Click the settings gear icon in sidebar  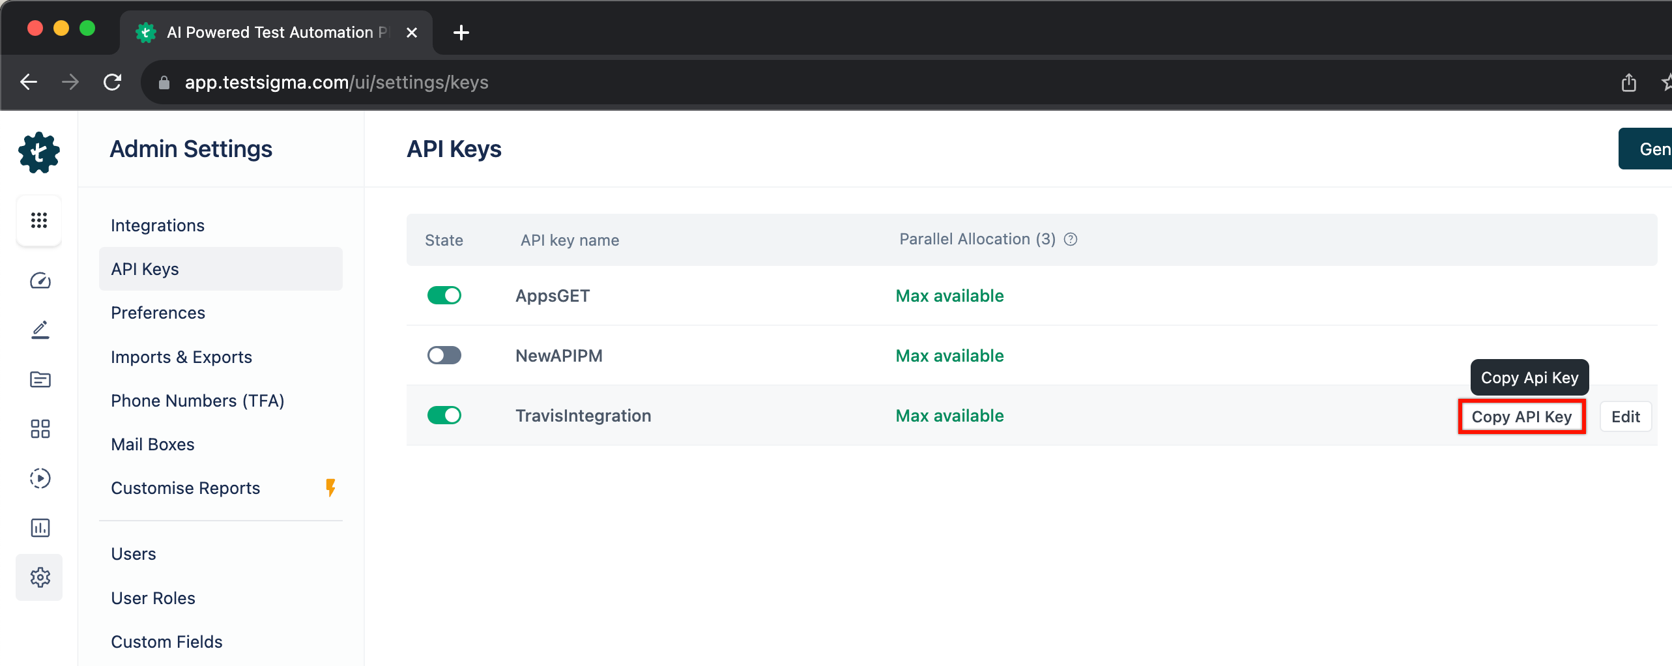[39, 577]
